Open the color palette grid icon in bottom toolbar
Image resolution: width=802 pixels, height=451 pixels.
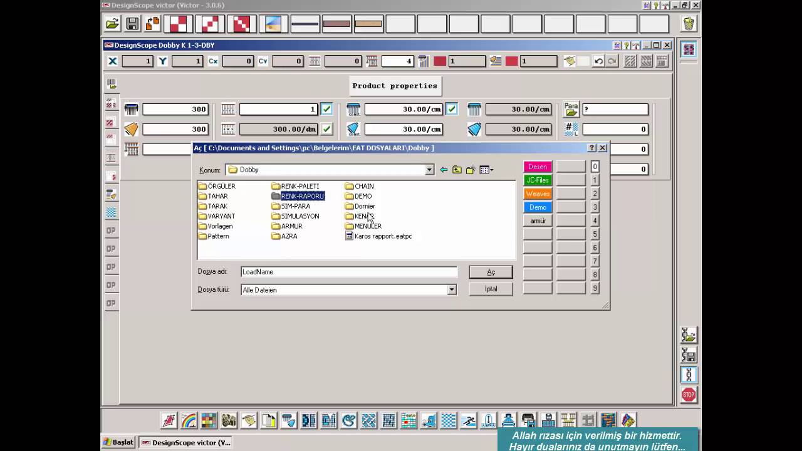coord(209,420)
